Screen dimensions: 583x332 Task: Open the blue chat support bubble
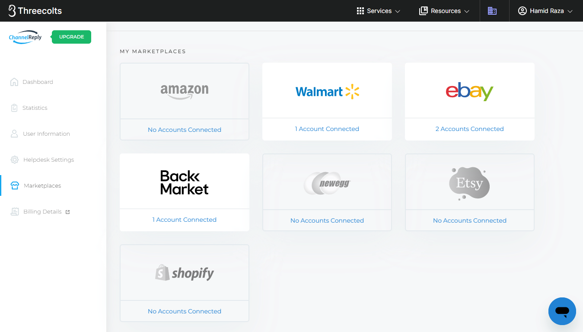(562, 311)
